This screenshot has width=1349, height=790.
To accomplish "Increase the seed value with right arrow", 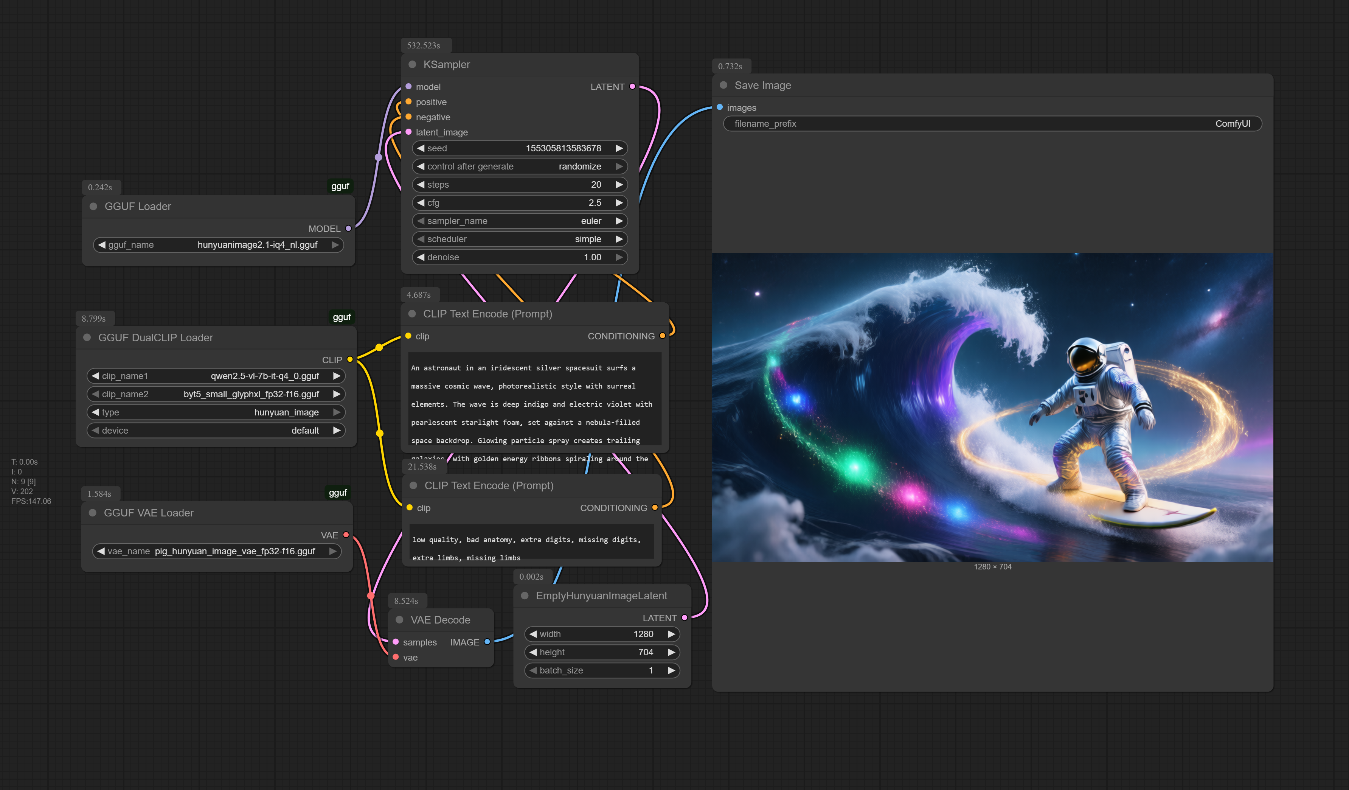I will [x=619, y=148].
